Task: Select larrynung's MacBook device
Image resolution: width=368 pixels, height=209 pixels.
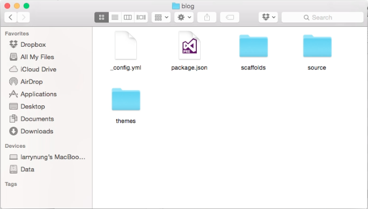Action: 47,157
